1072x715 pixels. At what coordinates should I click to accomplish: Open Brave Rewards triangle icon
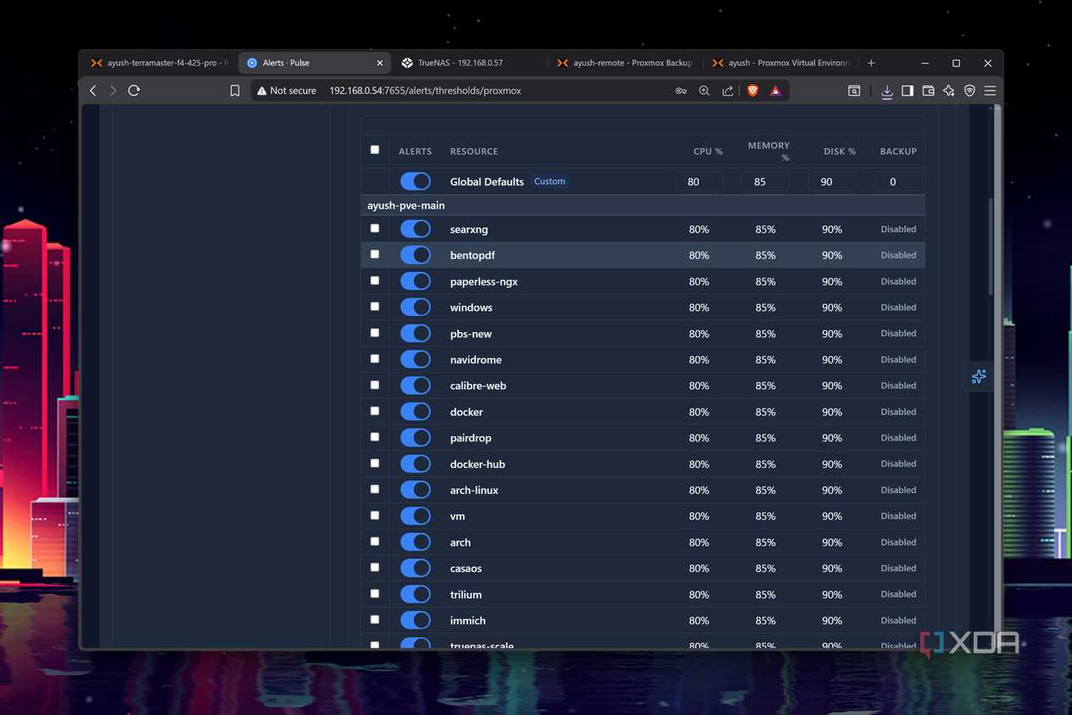pos(776,91)
